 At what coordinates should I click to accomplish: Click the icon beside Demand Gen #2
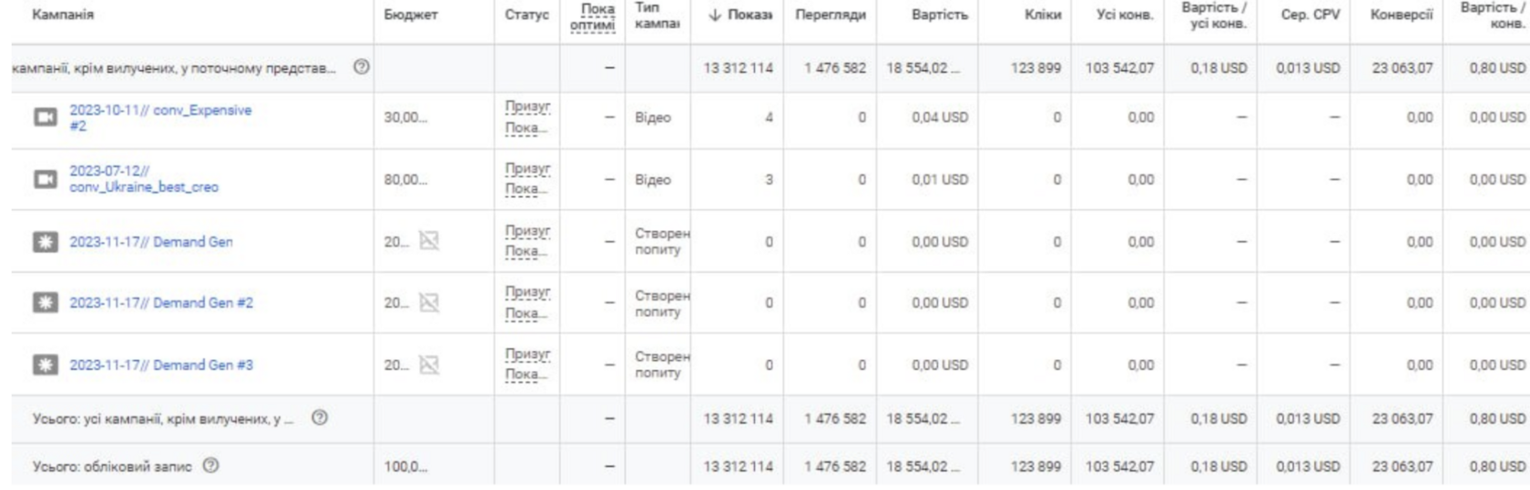(45, 303)
